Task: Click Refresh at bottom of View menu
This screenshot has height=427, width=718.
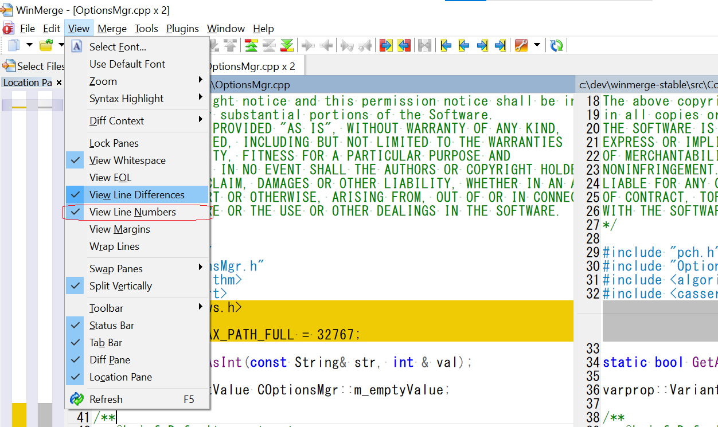Action: (x=107, y=399)
